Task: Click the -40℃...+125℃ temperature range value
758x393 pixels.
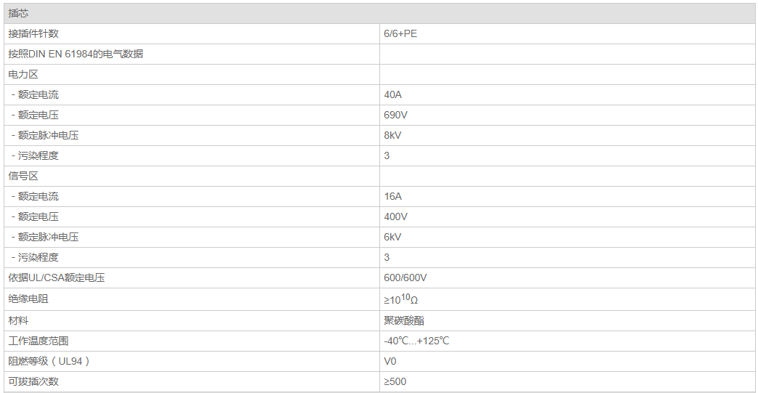Action: point(416,341)
